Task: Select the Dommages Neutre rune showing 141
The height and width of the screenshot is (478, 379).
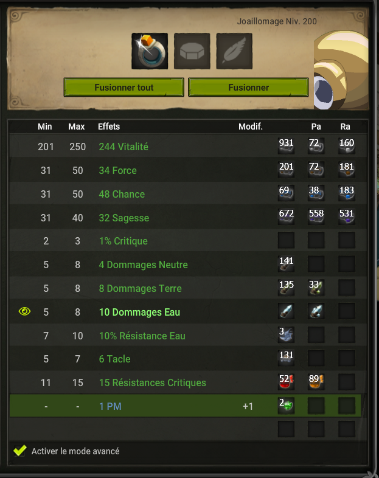Action: 286,264
